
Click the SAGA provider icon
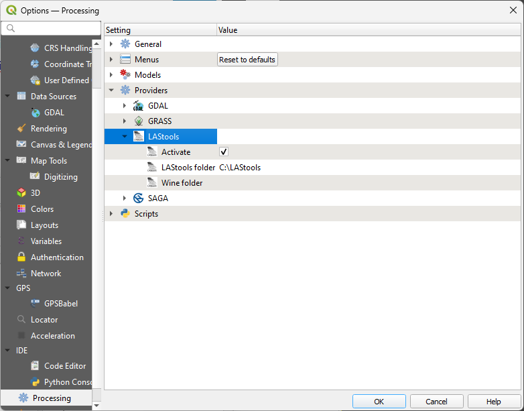pyautogui.click(x=138, y=198)
